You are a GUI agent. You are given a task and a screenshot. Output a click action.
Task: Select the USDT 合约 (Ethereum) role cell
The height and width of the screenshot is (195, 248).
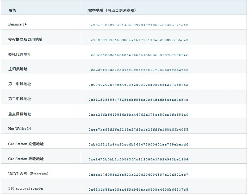click(x=41, y=171)
